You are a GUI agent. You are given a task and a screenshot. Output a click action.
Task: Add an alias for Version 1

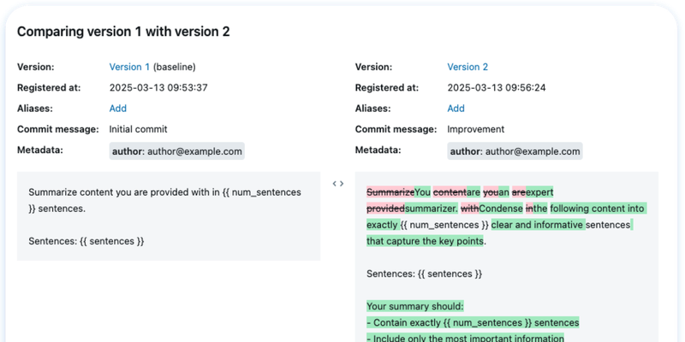point(118,109)
